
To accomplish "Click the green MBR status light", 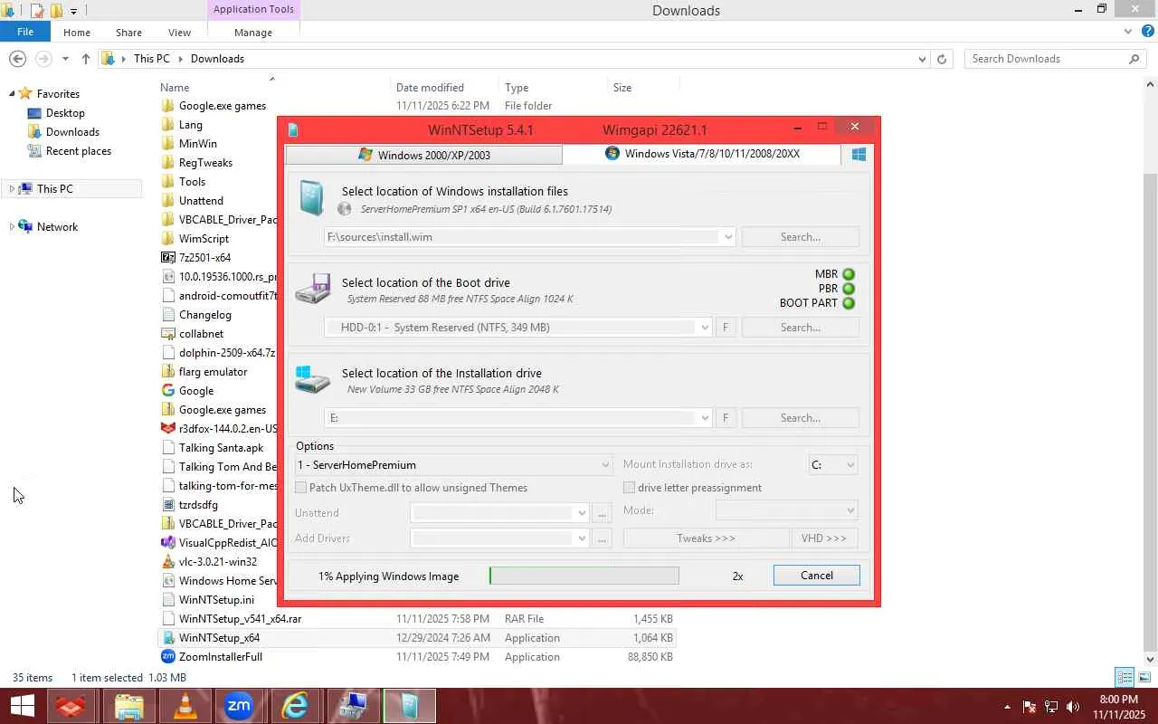I will pyautogui.click(x=849, y=274).
